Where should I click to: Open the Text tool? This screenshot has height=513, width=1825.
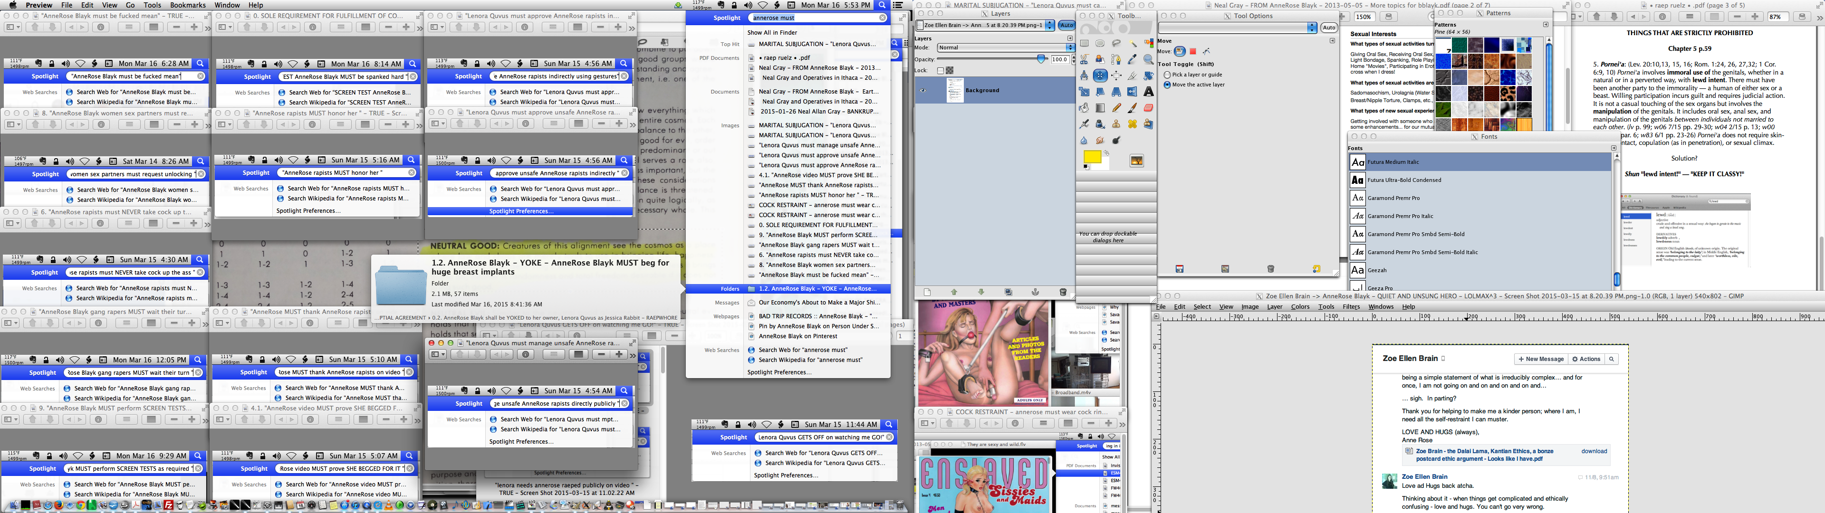(x=1148, y=91)
